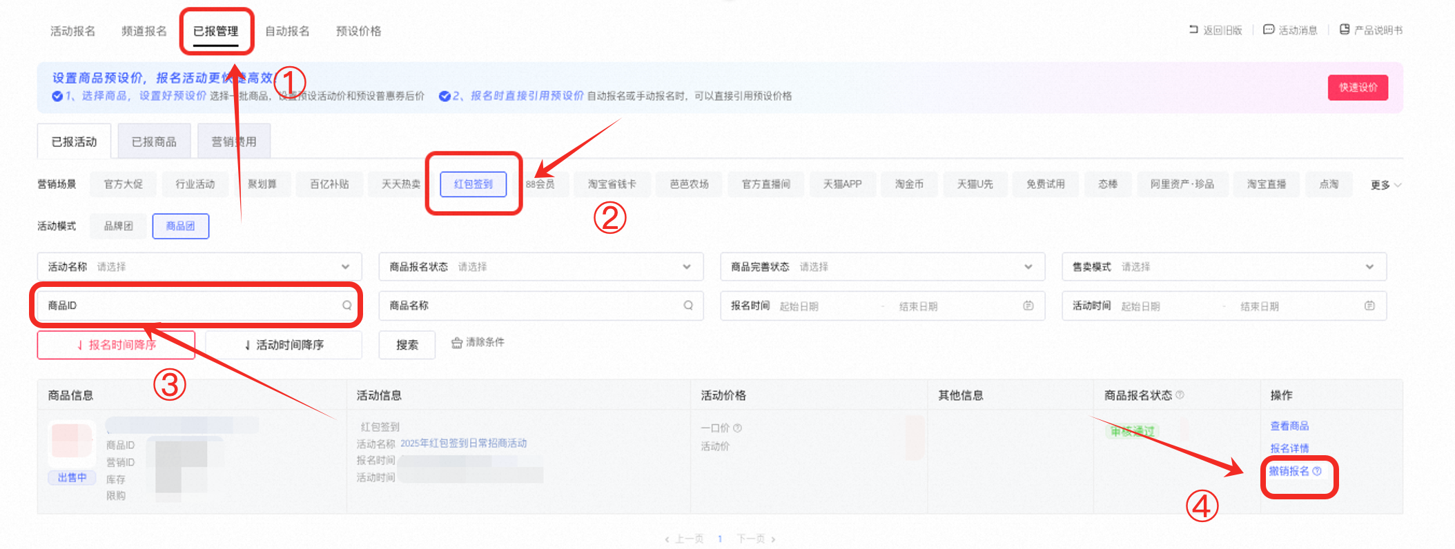The width and height of the screenshot is (1455, 549).
Task: Click the search icon in 商品ID field
Action: click(347, 306)
